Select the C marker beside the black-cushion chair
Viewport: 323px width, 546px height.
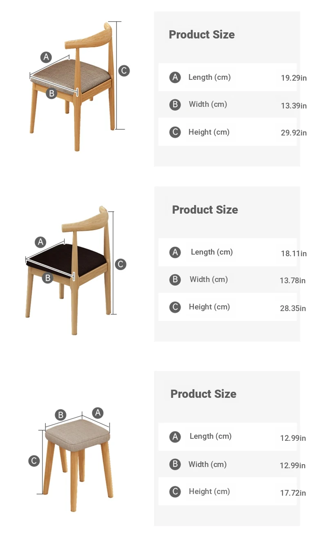(120, 264)
